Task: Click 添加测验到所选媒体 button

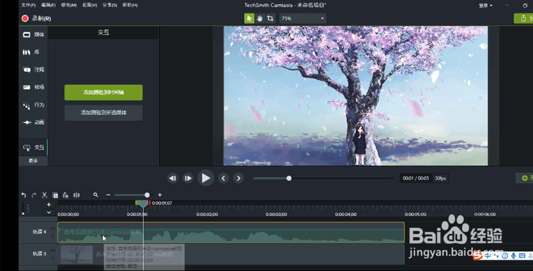Action: click(103, 112)
